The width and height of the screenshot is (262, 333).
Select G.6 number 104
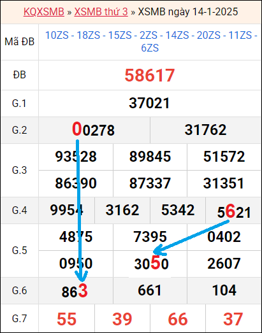coord(224,290)
